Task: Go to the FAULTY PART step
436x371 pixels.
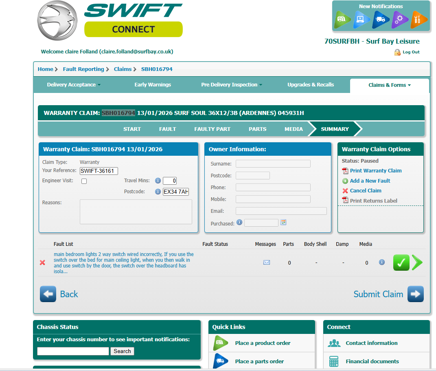Action: click(x=212, y=129)
